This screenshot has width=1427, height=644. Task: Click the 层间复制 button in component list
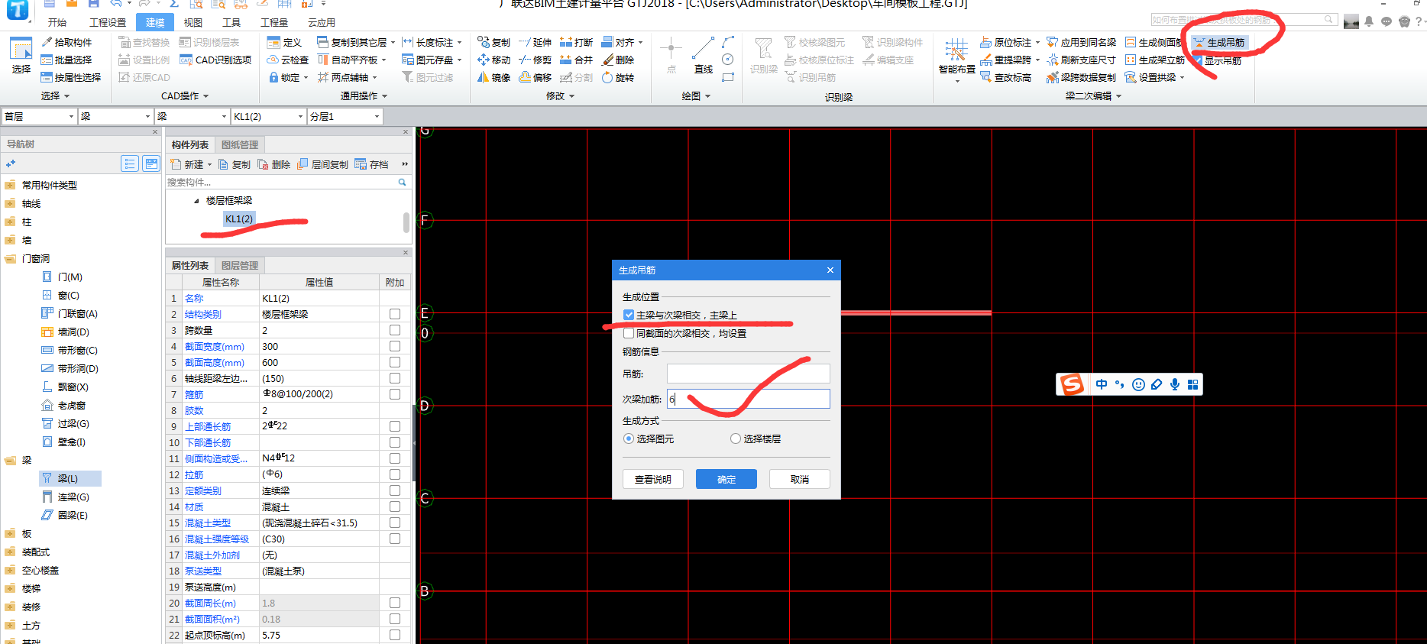point(322,164)
